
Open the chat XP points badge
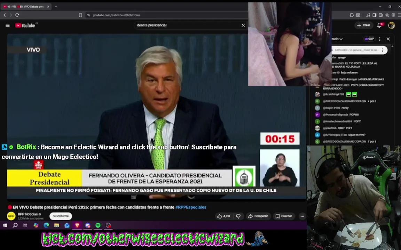(369, 39)
